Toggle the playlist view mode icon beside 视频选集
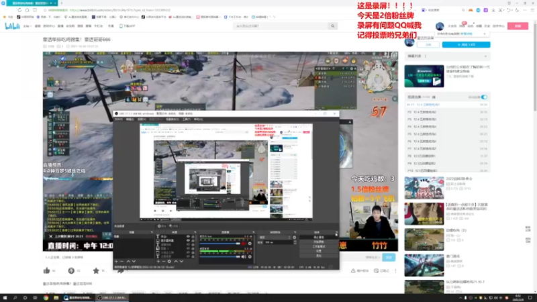 (434, 97)
